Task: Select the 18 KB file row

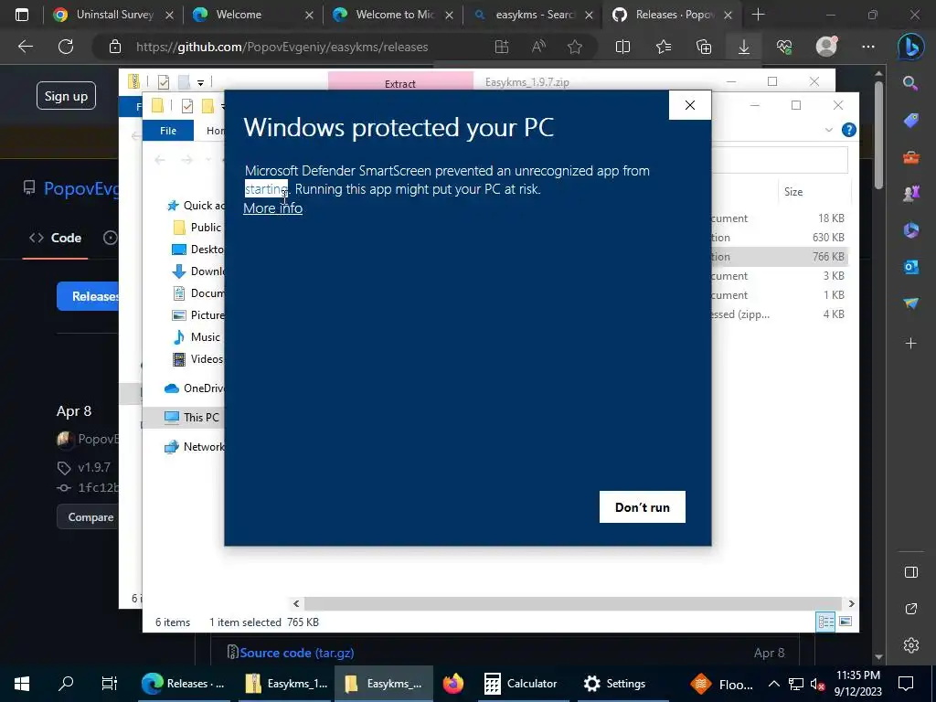Action: click(x=779, y=218)
